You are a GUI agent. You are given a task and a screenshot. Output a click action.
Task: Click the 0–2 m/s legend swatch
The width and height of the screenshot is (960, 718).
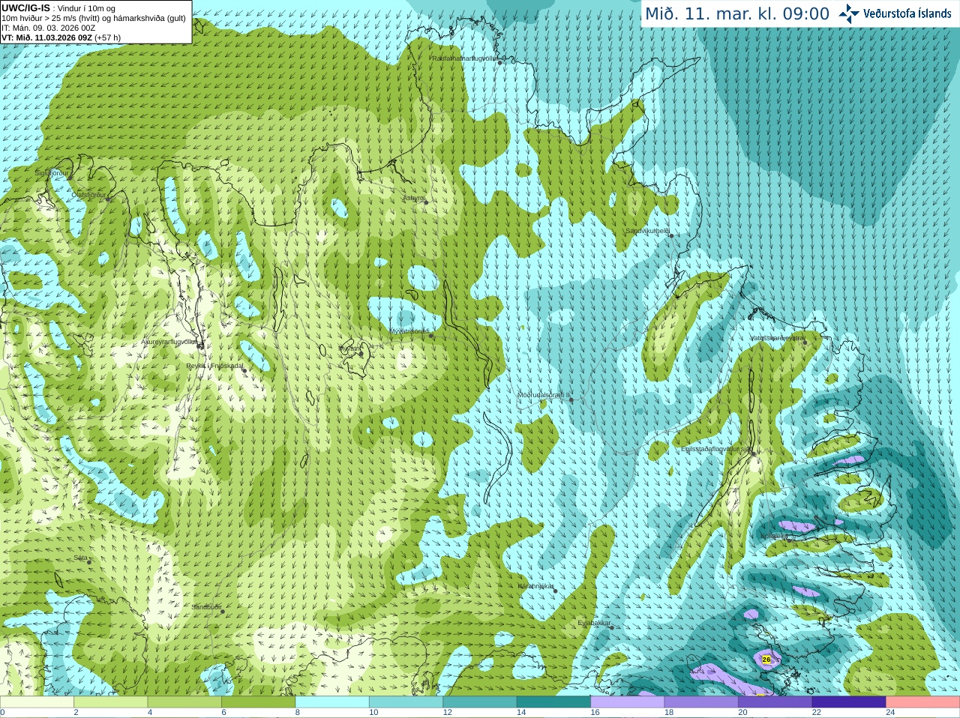click(x=37, y=702)
